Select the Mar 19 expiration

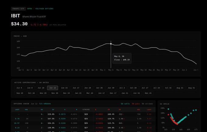click(x=90, y=93)
